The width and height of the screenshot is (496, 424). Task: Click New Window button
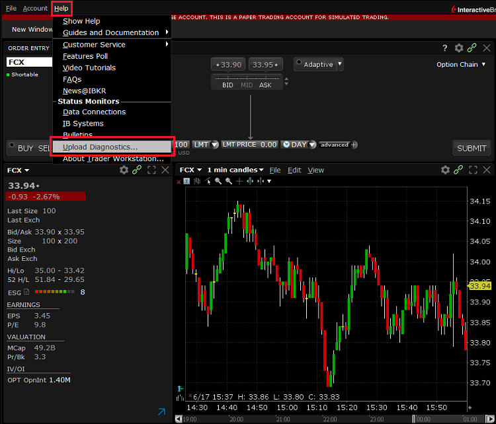[x=32, y=29]
